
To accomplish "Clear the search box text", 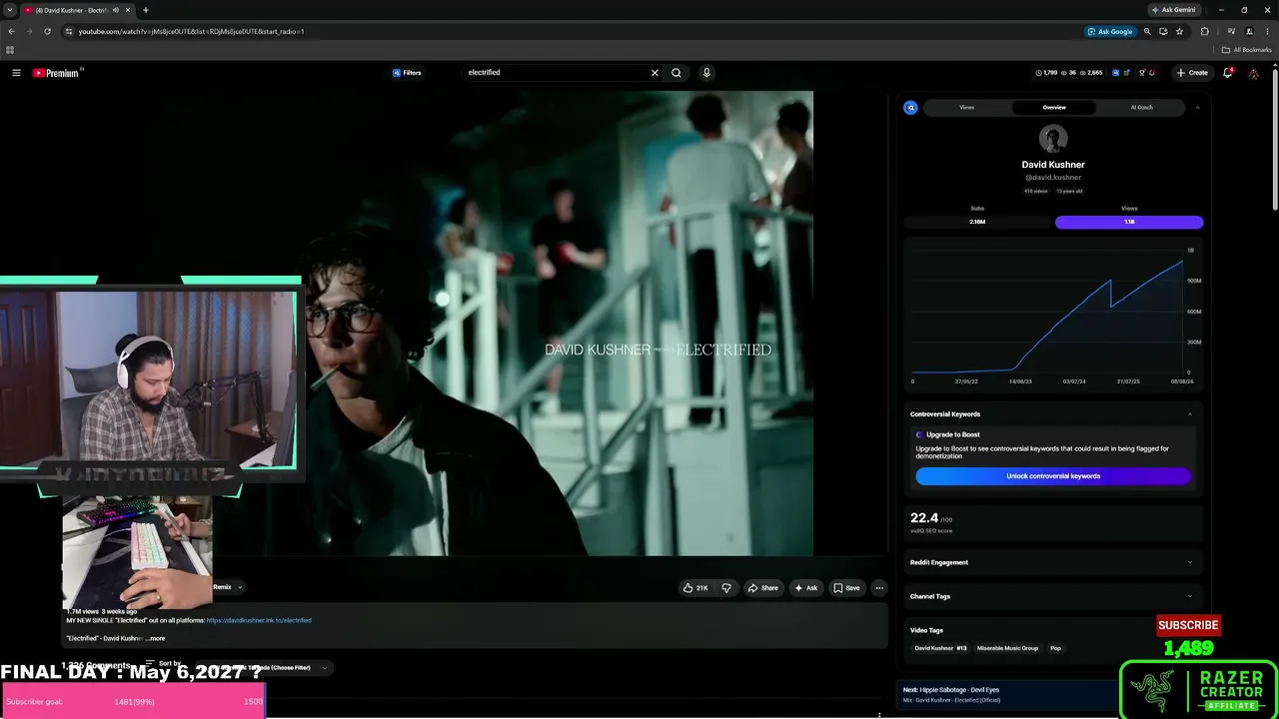I will [654, 73].
